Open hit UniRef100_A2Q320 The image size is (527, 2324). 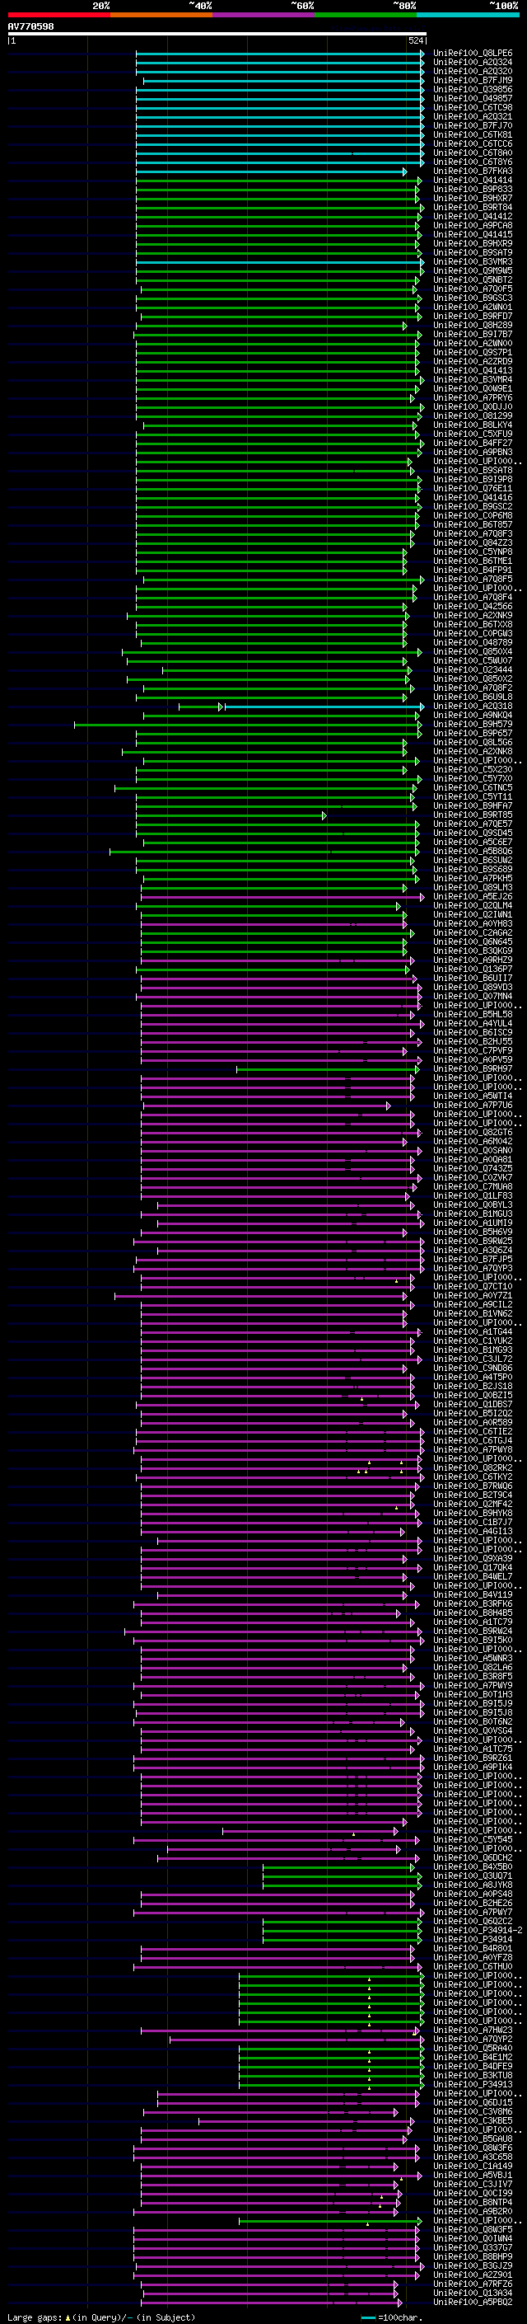472,71
